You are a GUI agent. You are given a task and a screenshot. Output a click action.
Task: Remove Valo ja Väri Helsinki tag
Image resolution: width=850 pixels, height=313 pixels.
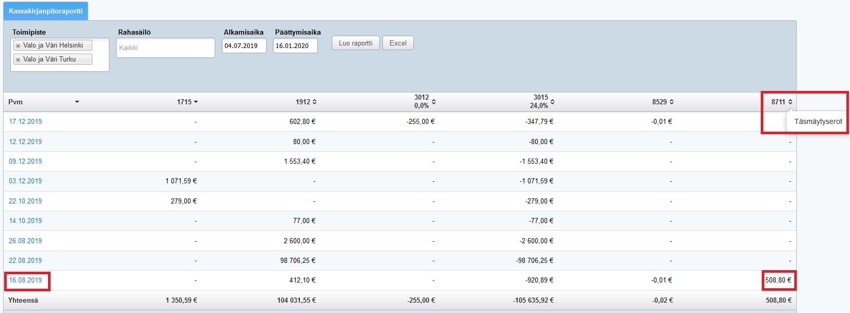click(18, 46)
